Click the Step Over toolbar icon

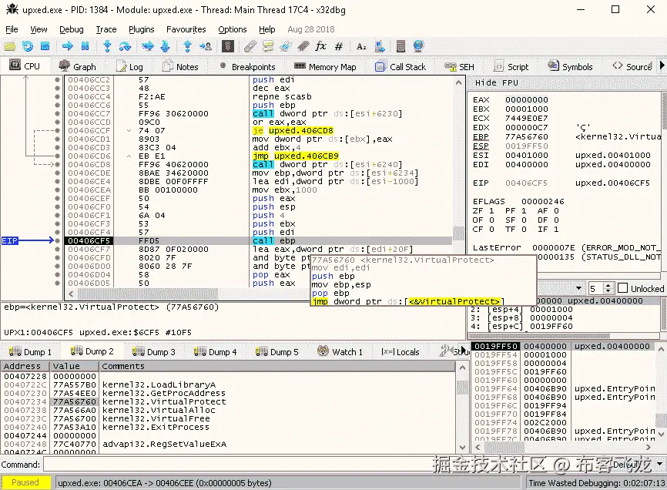125,46
